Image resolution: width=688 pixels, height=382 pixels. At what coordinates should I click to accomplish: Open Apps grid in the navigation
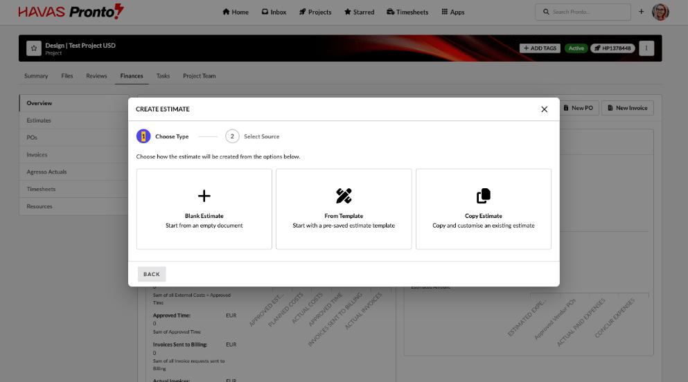pyautogui.click(x=453, y=12)
